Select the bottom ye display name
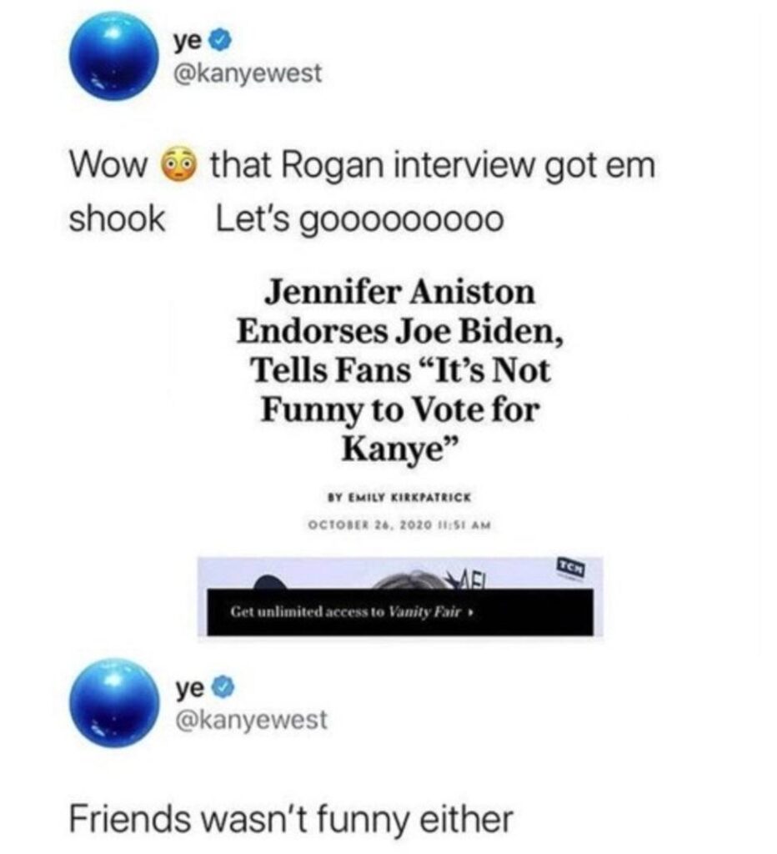 [x=190, y=689]
